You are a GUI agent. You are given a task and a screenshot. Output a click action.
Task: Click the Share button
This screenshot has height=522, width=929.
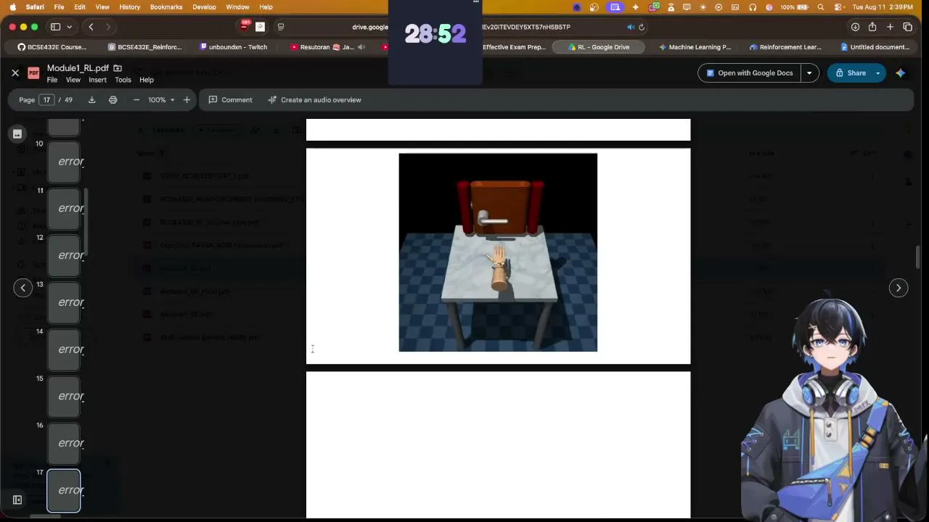click(850, 72)
